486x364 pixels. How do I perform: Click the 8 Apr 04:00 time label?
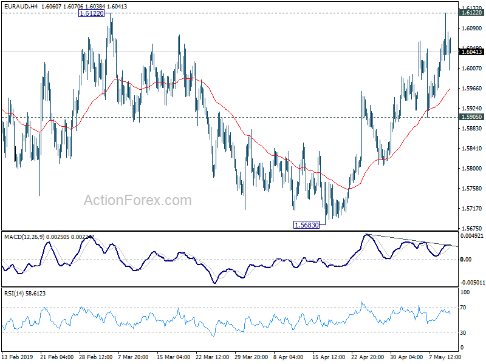tap(289, 357)
